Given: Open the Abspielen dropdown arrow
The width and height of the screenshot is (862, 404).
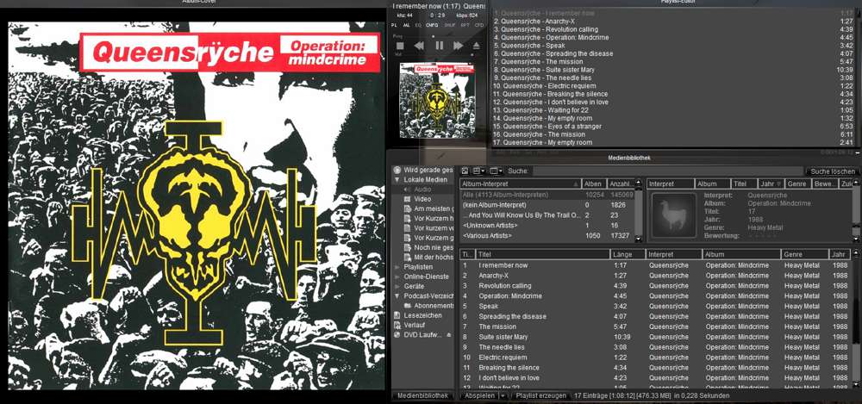Looking at the screenshot, I should 503,395.
